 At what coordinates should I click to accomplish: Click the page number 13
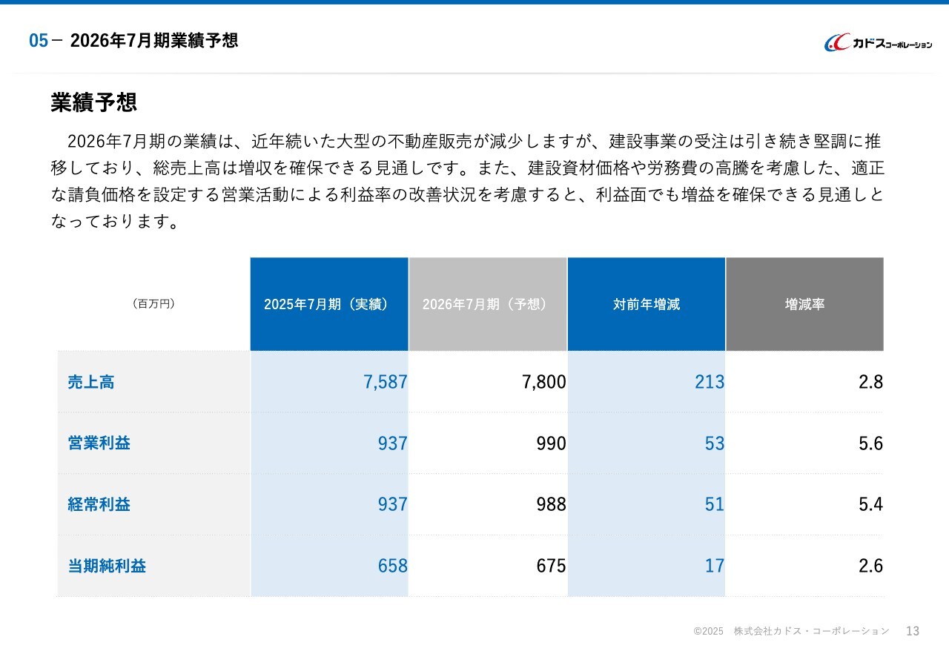tap(913, 631)
